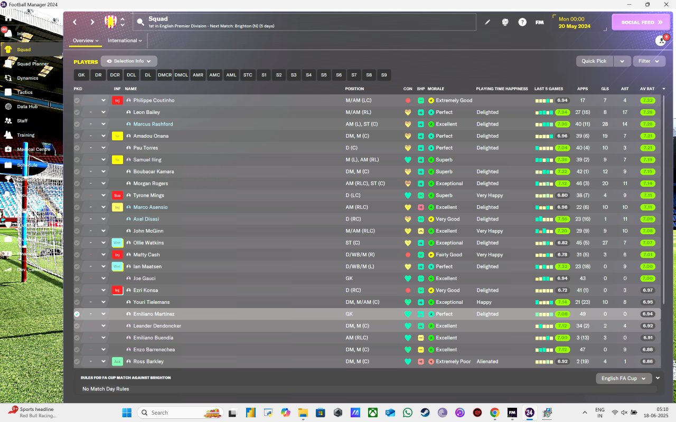Image resolution: width=676 pixels, height=422 pixels.
Task: Open Squad Planner in the sidebar
Action: tap(32, 64)
